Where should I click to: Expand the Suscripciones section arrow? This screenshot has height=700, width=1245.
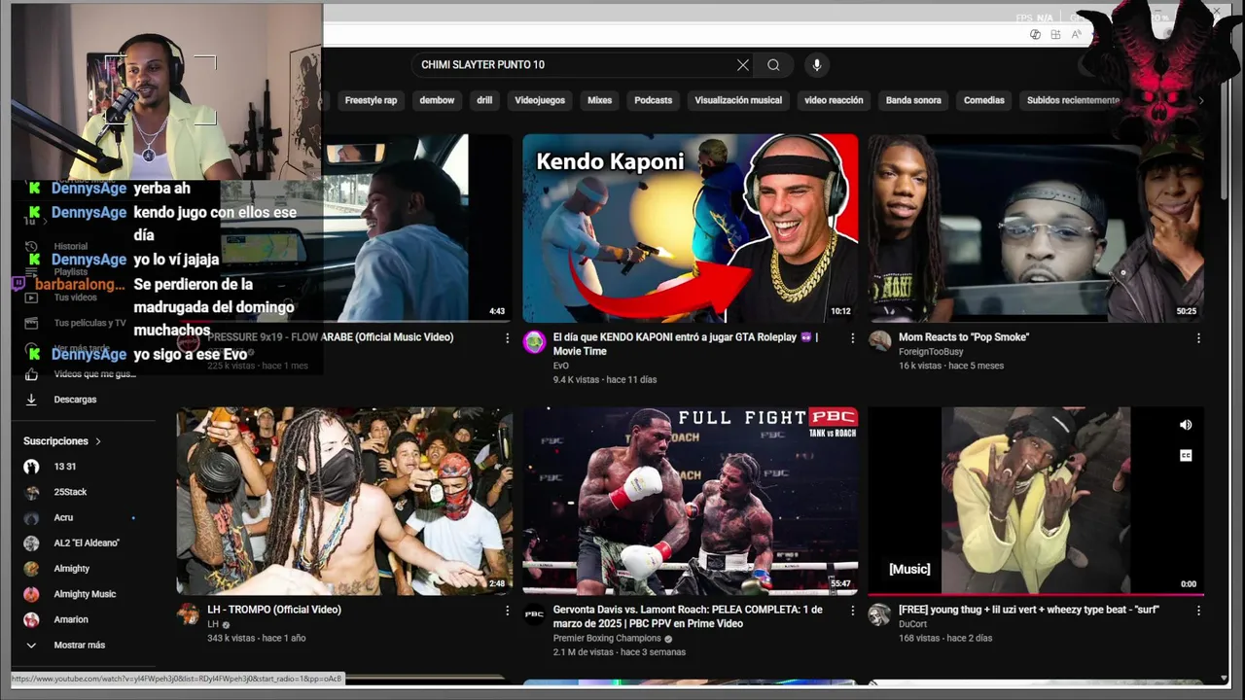pos(98,441)
